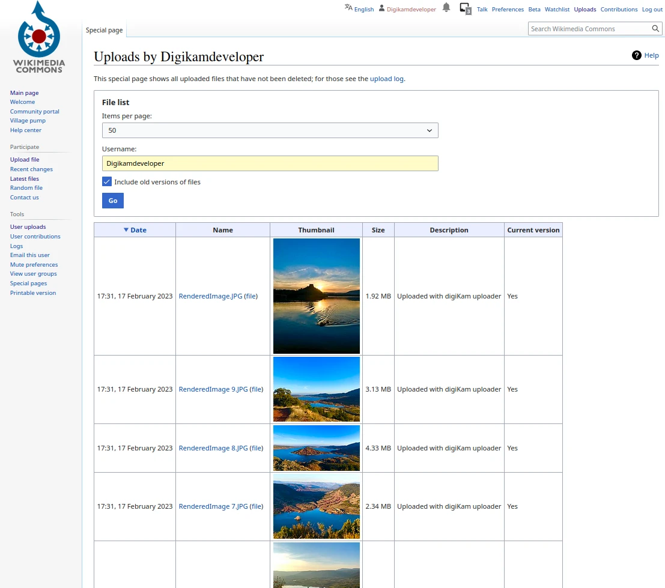The height and width of the screenshot is (588, 665).
Task: Uncheck Include old versions of files
Action: pos(107,182)
